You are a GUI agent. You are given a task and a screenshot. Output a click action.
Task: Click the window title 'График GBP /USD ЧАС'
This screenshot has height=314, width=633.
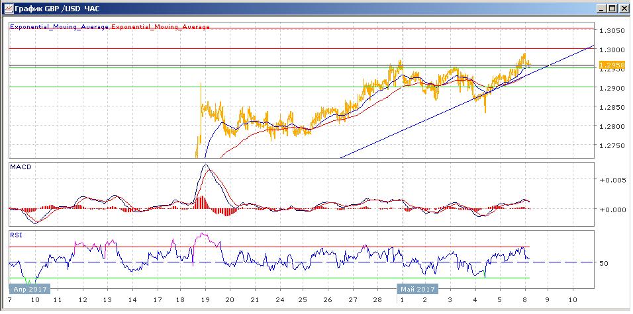(57, 8)
